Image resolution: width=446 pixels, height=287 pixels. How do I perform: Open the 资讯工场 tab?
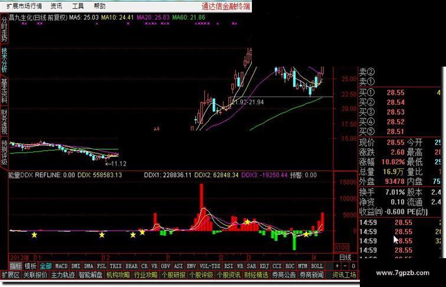tap(343, 275)
